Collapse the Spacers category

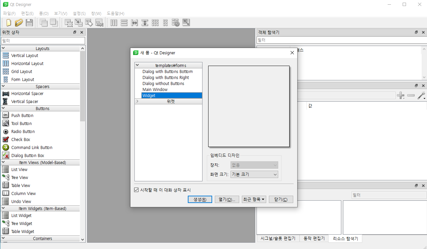3,86
